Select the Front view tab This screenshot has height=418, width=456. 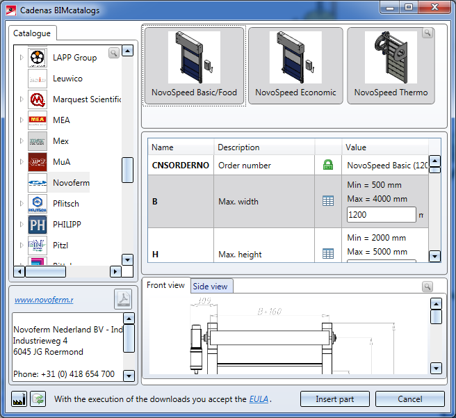pyautogui.click(x=166, y=285)
